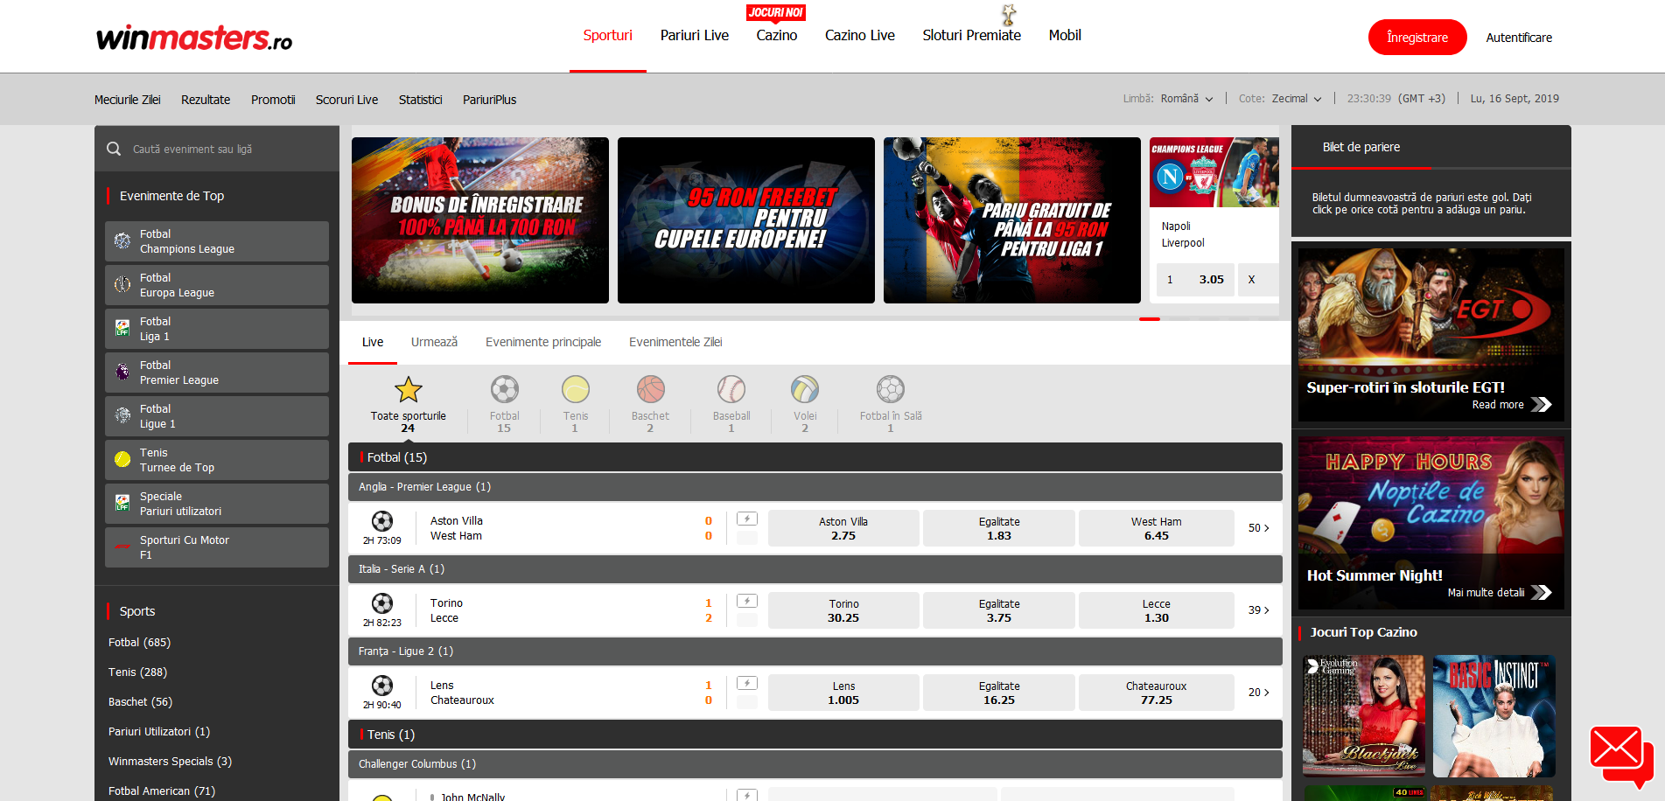This screenshot has width=1665, height=801.
Task: Filter live events by Baschet icon
Action: (x=650, y=389)
